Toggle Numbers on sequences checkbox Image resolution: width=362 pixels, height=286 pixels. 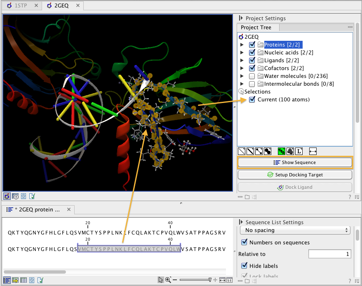244,242
